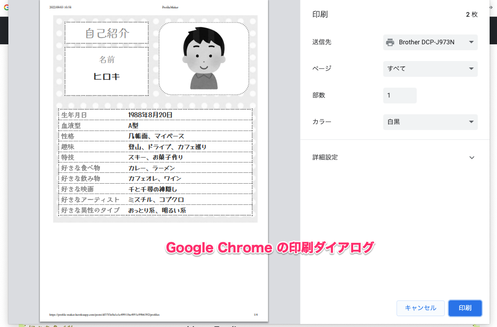Image resolution: width=497 pixels, height=327 pixels.
Task: Click the 几帳面、マイペース personality value
Action: tap(156, 136)
